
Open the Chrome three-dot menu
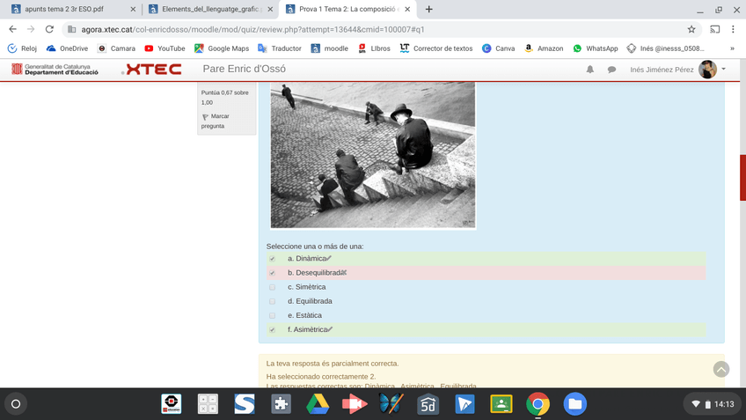pos(733,29)
